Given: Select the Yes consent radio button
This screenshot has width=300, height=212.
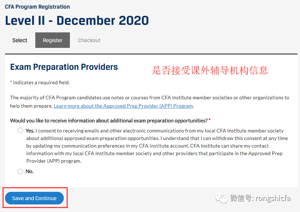Looking at the screenshot, I should click(20, 131).
